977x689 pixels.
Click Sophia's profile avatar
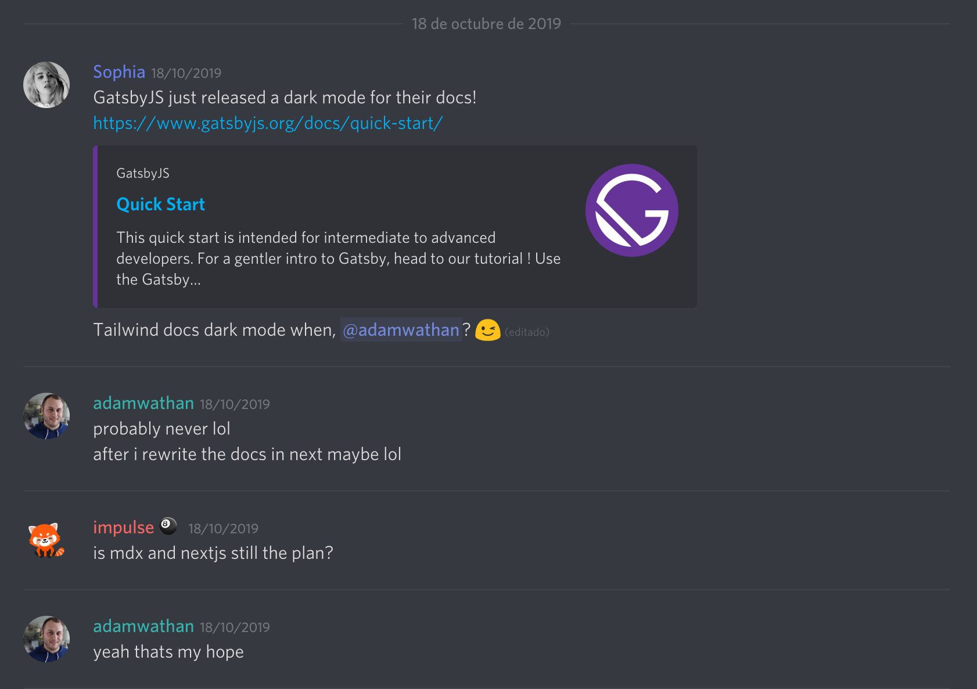click(46, 84)
